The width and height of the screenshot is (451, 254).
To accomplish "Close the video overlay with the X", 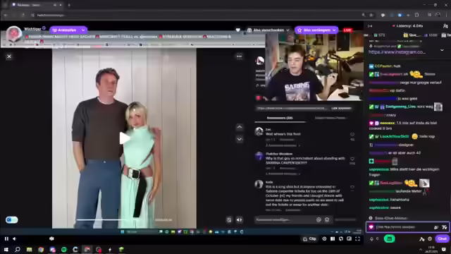I will pos(9,56).
